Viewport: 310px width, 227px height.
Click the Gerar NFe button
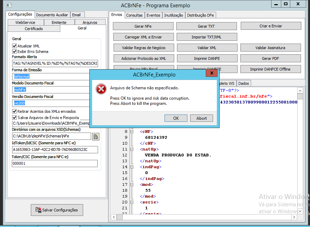point(143,26)
